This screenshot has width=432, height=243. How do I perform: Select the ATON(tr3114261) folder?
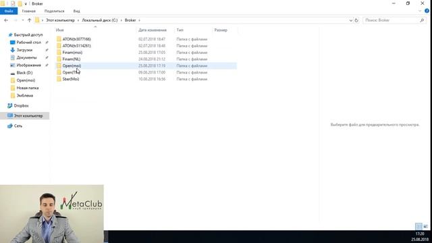point(76,46)
